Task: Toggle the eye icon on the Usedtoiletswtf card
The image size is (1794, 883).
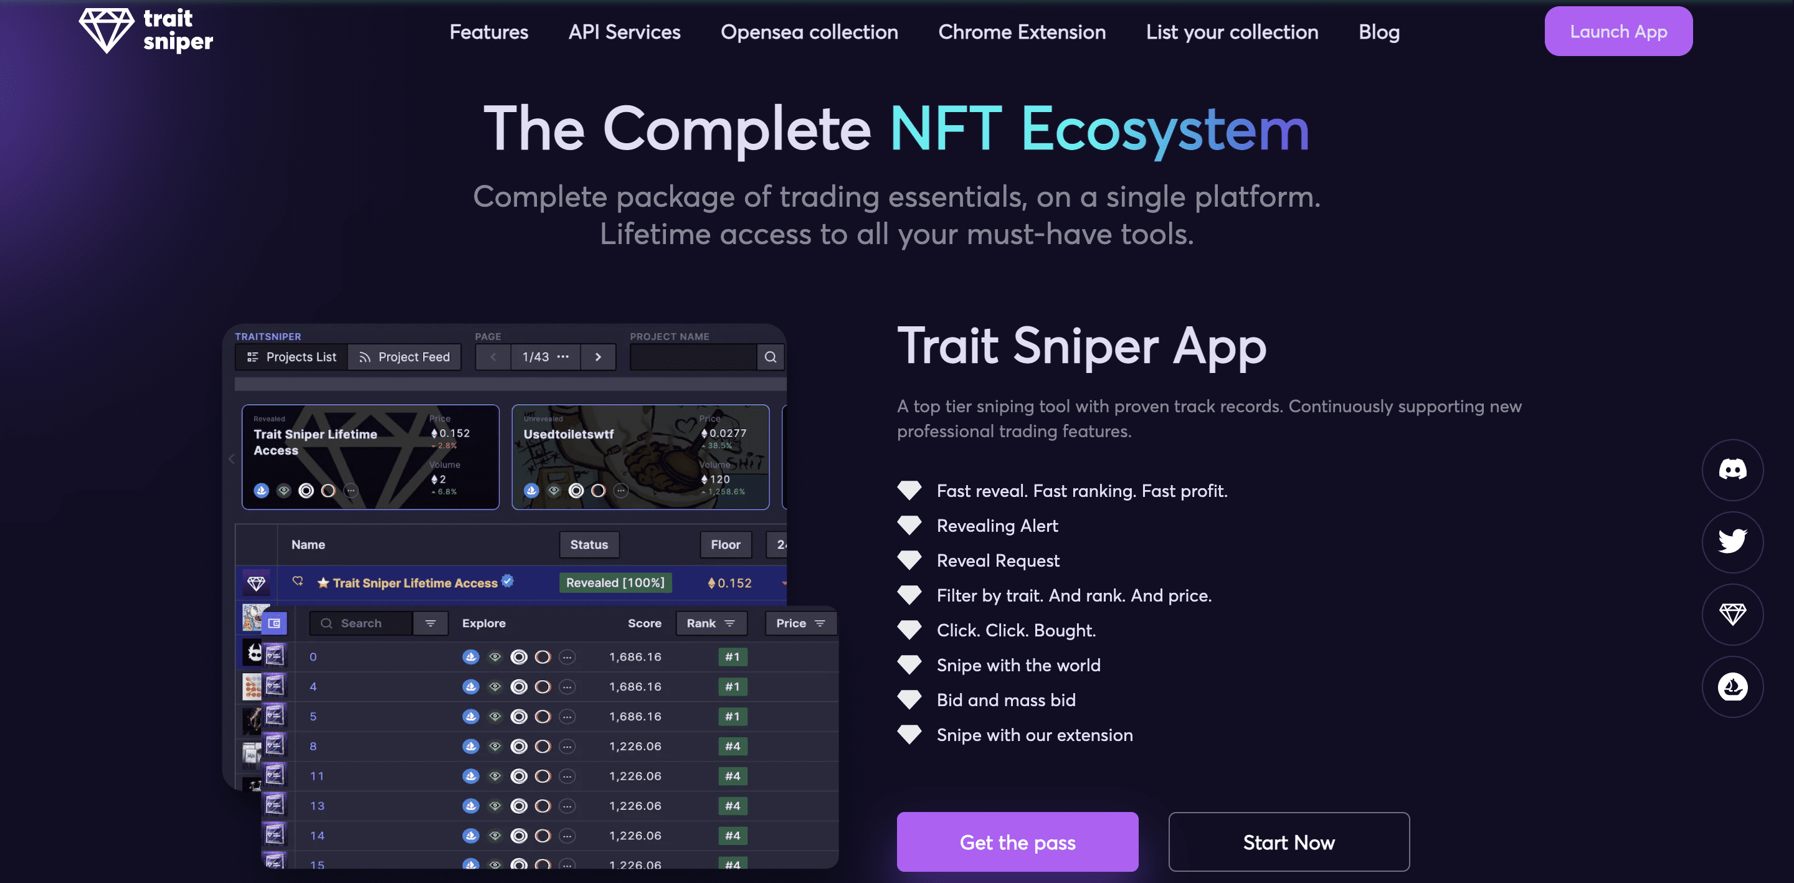Action: (553, 489)
